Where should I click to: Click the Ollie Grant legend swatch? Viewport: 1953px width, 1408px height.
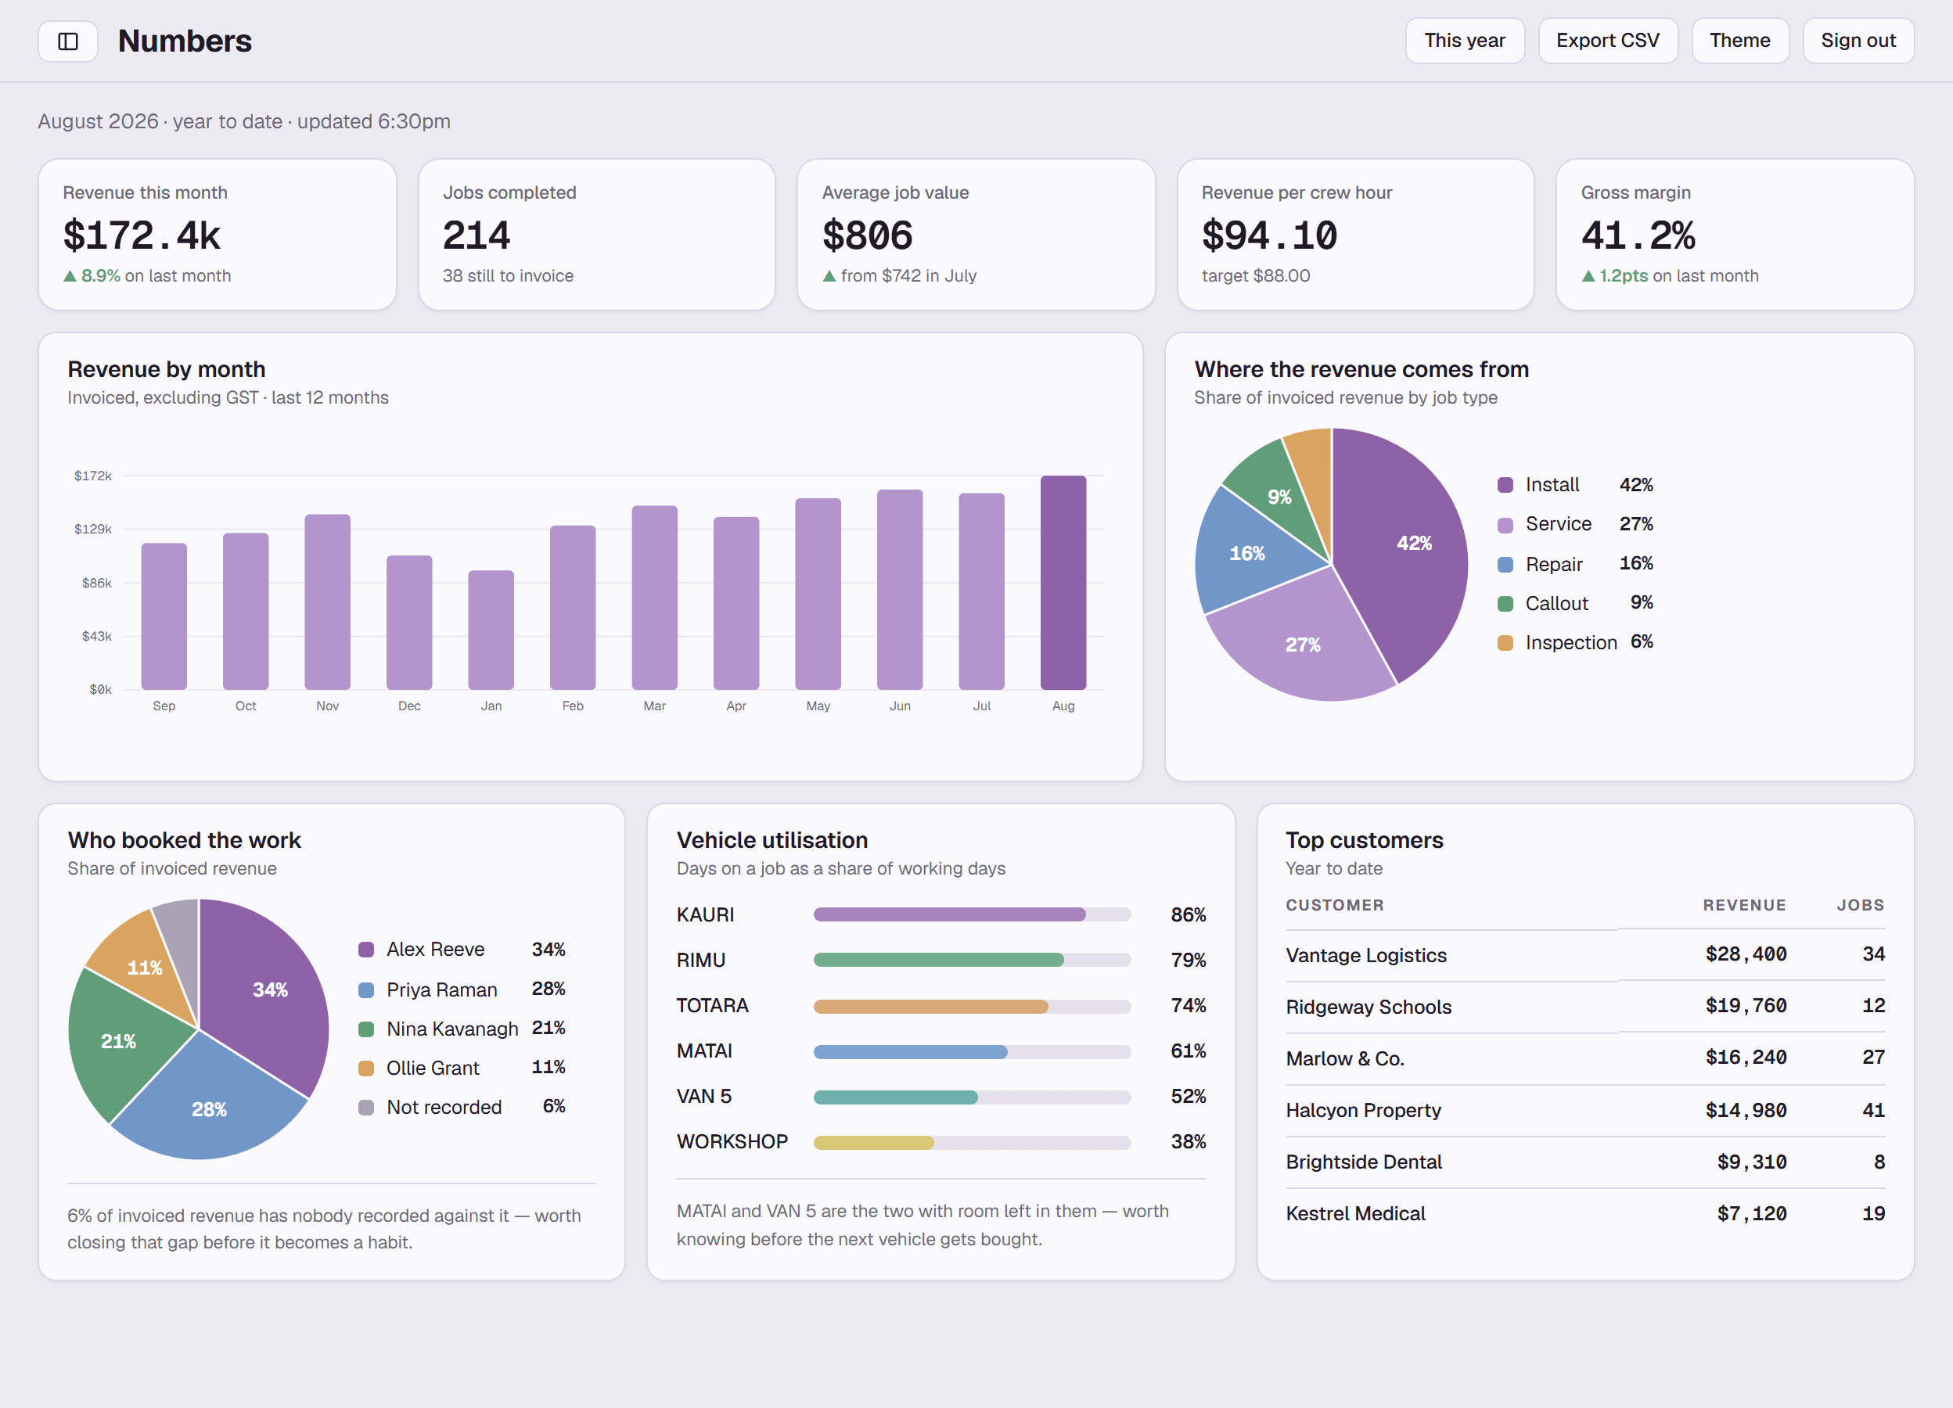366,1068
